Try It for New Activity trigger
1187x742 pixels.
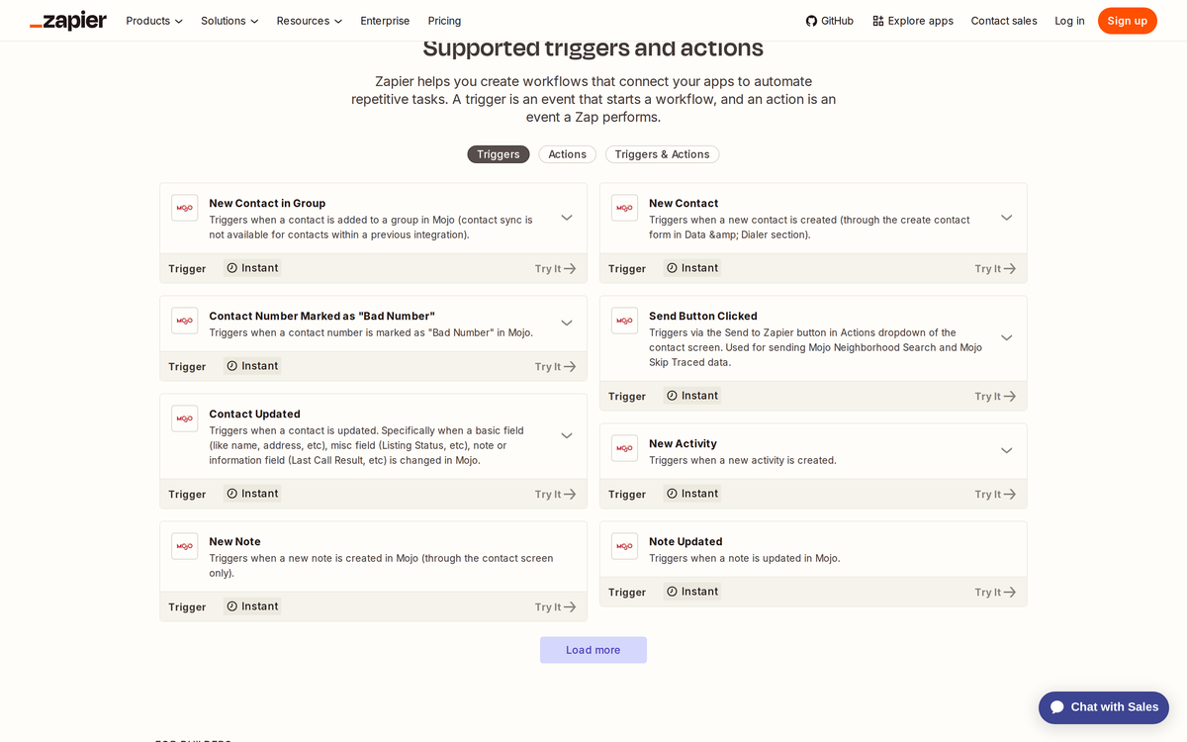995,495
